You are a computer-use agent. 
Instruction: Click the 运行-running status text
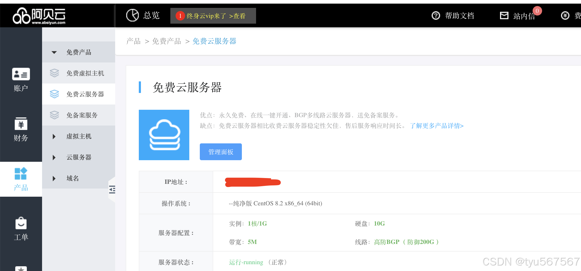(x=246, y=262)
